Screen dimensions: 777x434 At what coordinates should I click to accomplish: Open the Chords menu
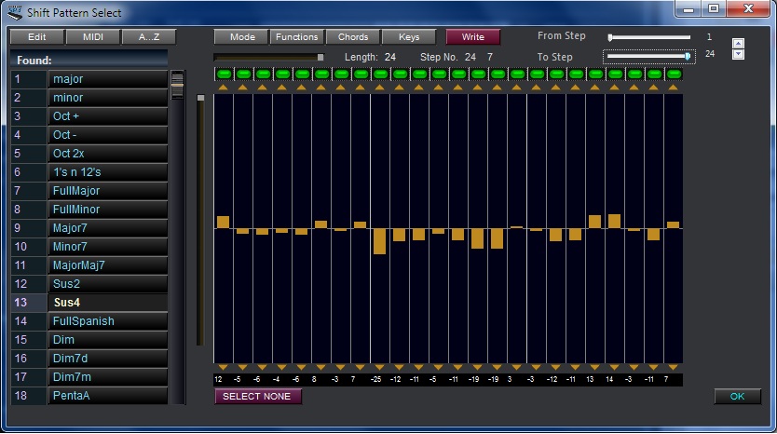coord(352,37)
